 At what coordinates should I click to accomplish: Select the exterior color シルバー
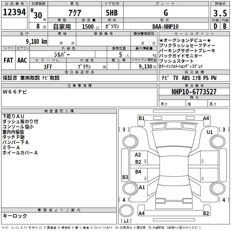click(62, 55)
